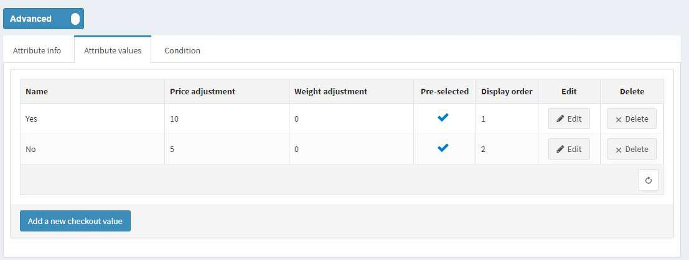Image resolution: width=689 pixels, height=260 pixels.
Task: Click the Price adjustment column header
Action: coord(202,92)
